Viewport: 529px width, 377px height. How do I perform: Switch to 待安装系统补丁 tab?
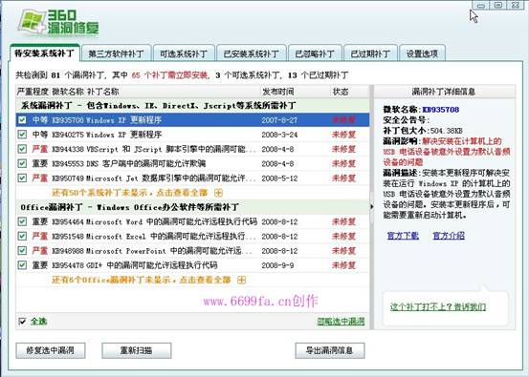point(45,53)
